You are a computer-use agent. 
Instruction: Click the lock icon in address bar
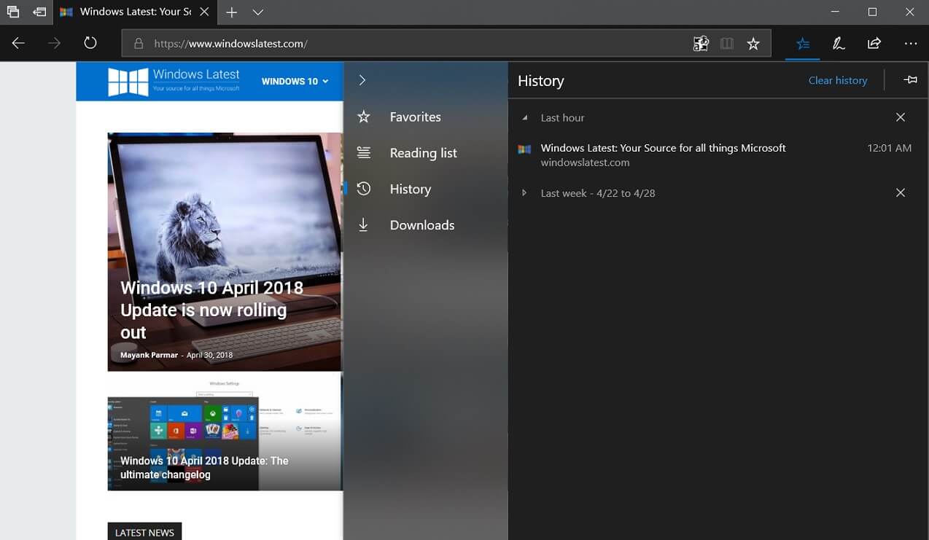coord(139,44)
